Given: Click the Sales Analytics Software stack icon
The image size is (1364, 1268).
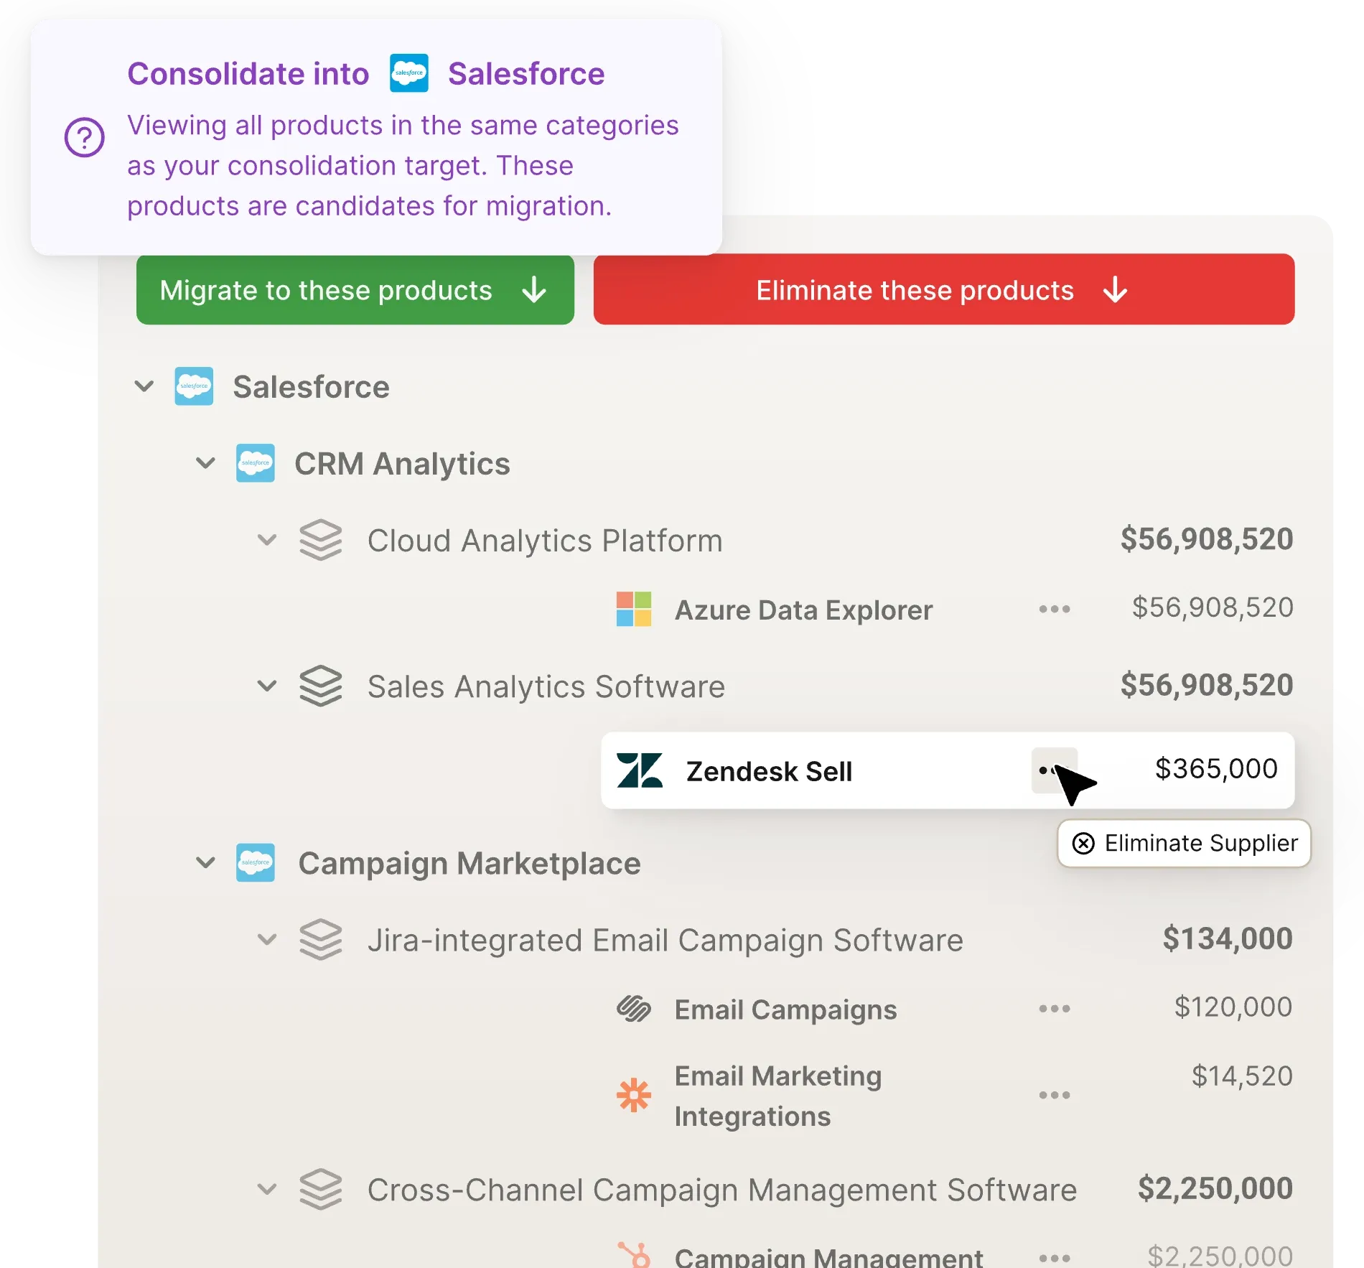Looking at the screenshot, I should tap(320, 686).
